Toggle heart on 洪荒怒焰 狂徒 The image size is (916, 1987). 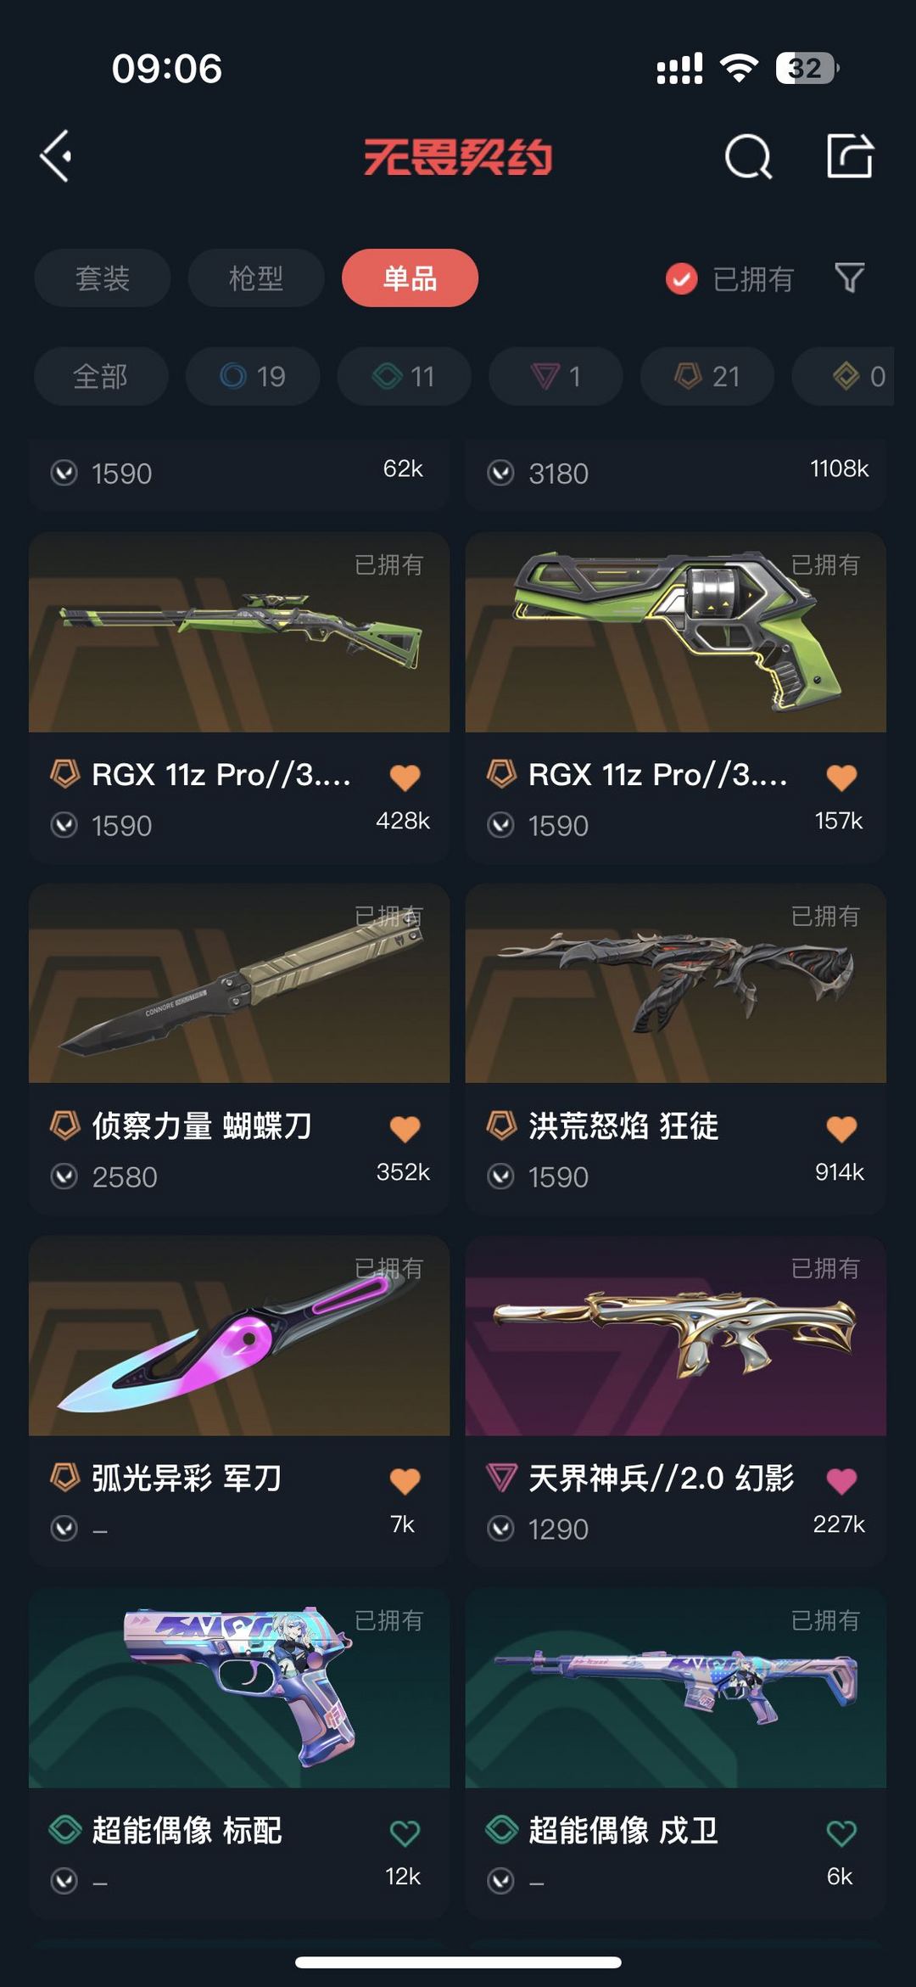841,1129
